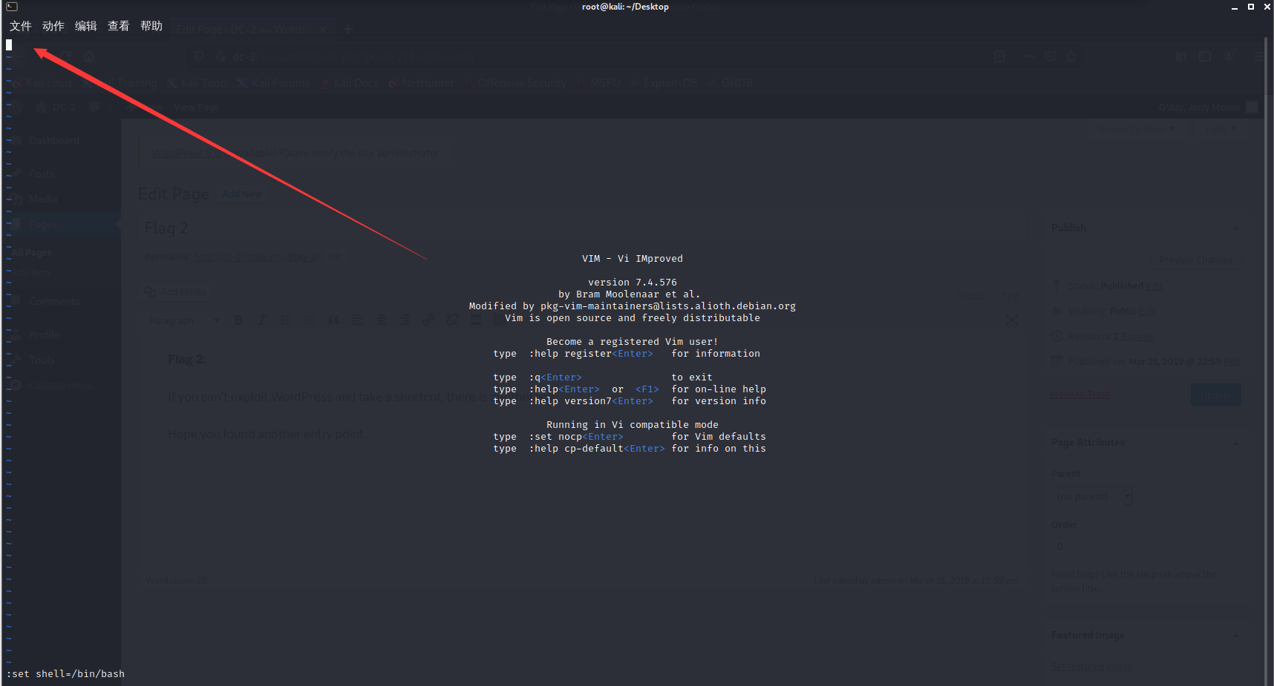Collapse the 'Page Attributes' panel arrow
The height and width of the screenshot is (686, 1274).
[1236, 443]
